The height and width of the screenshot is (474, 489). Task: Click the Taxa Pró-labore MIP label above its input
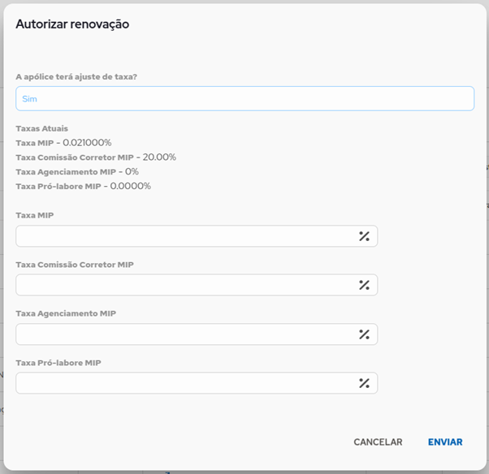click(x=58, y=363)
